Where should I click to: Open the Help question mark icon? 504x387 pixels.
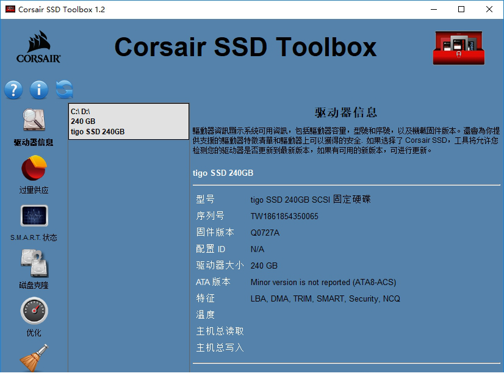coord(13,90)
